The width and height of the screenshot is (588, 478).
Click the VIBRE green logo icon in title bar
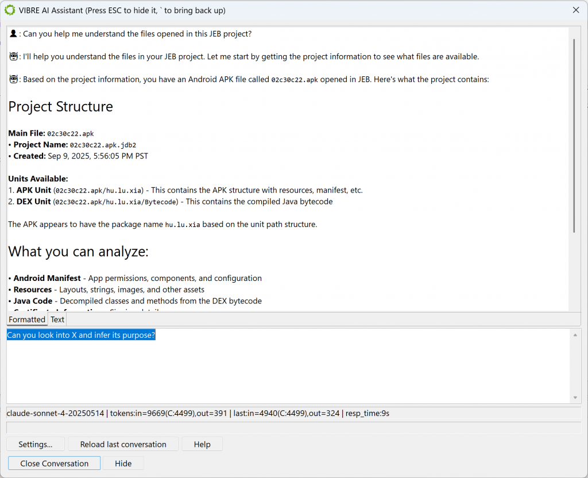[x=10, y=10]
